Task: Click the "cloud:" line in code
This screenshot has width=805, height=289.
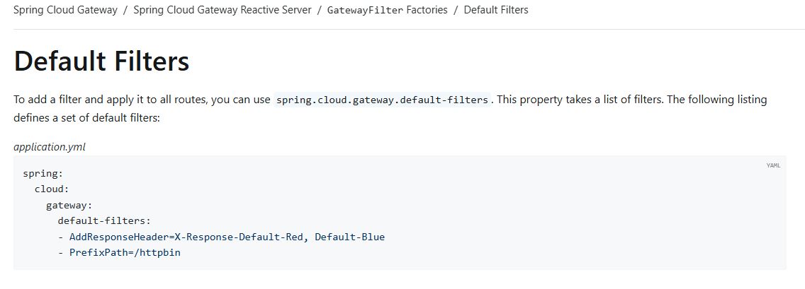Action: (52, 189)
